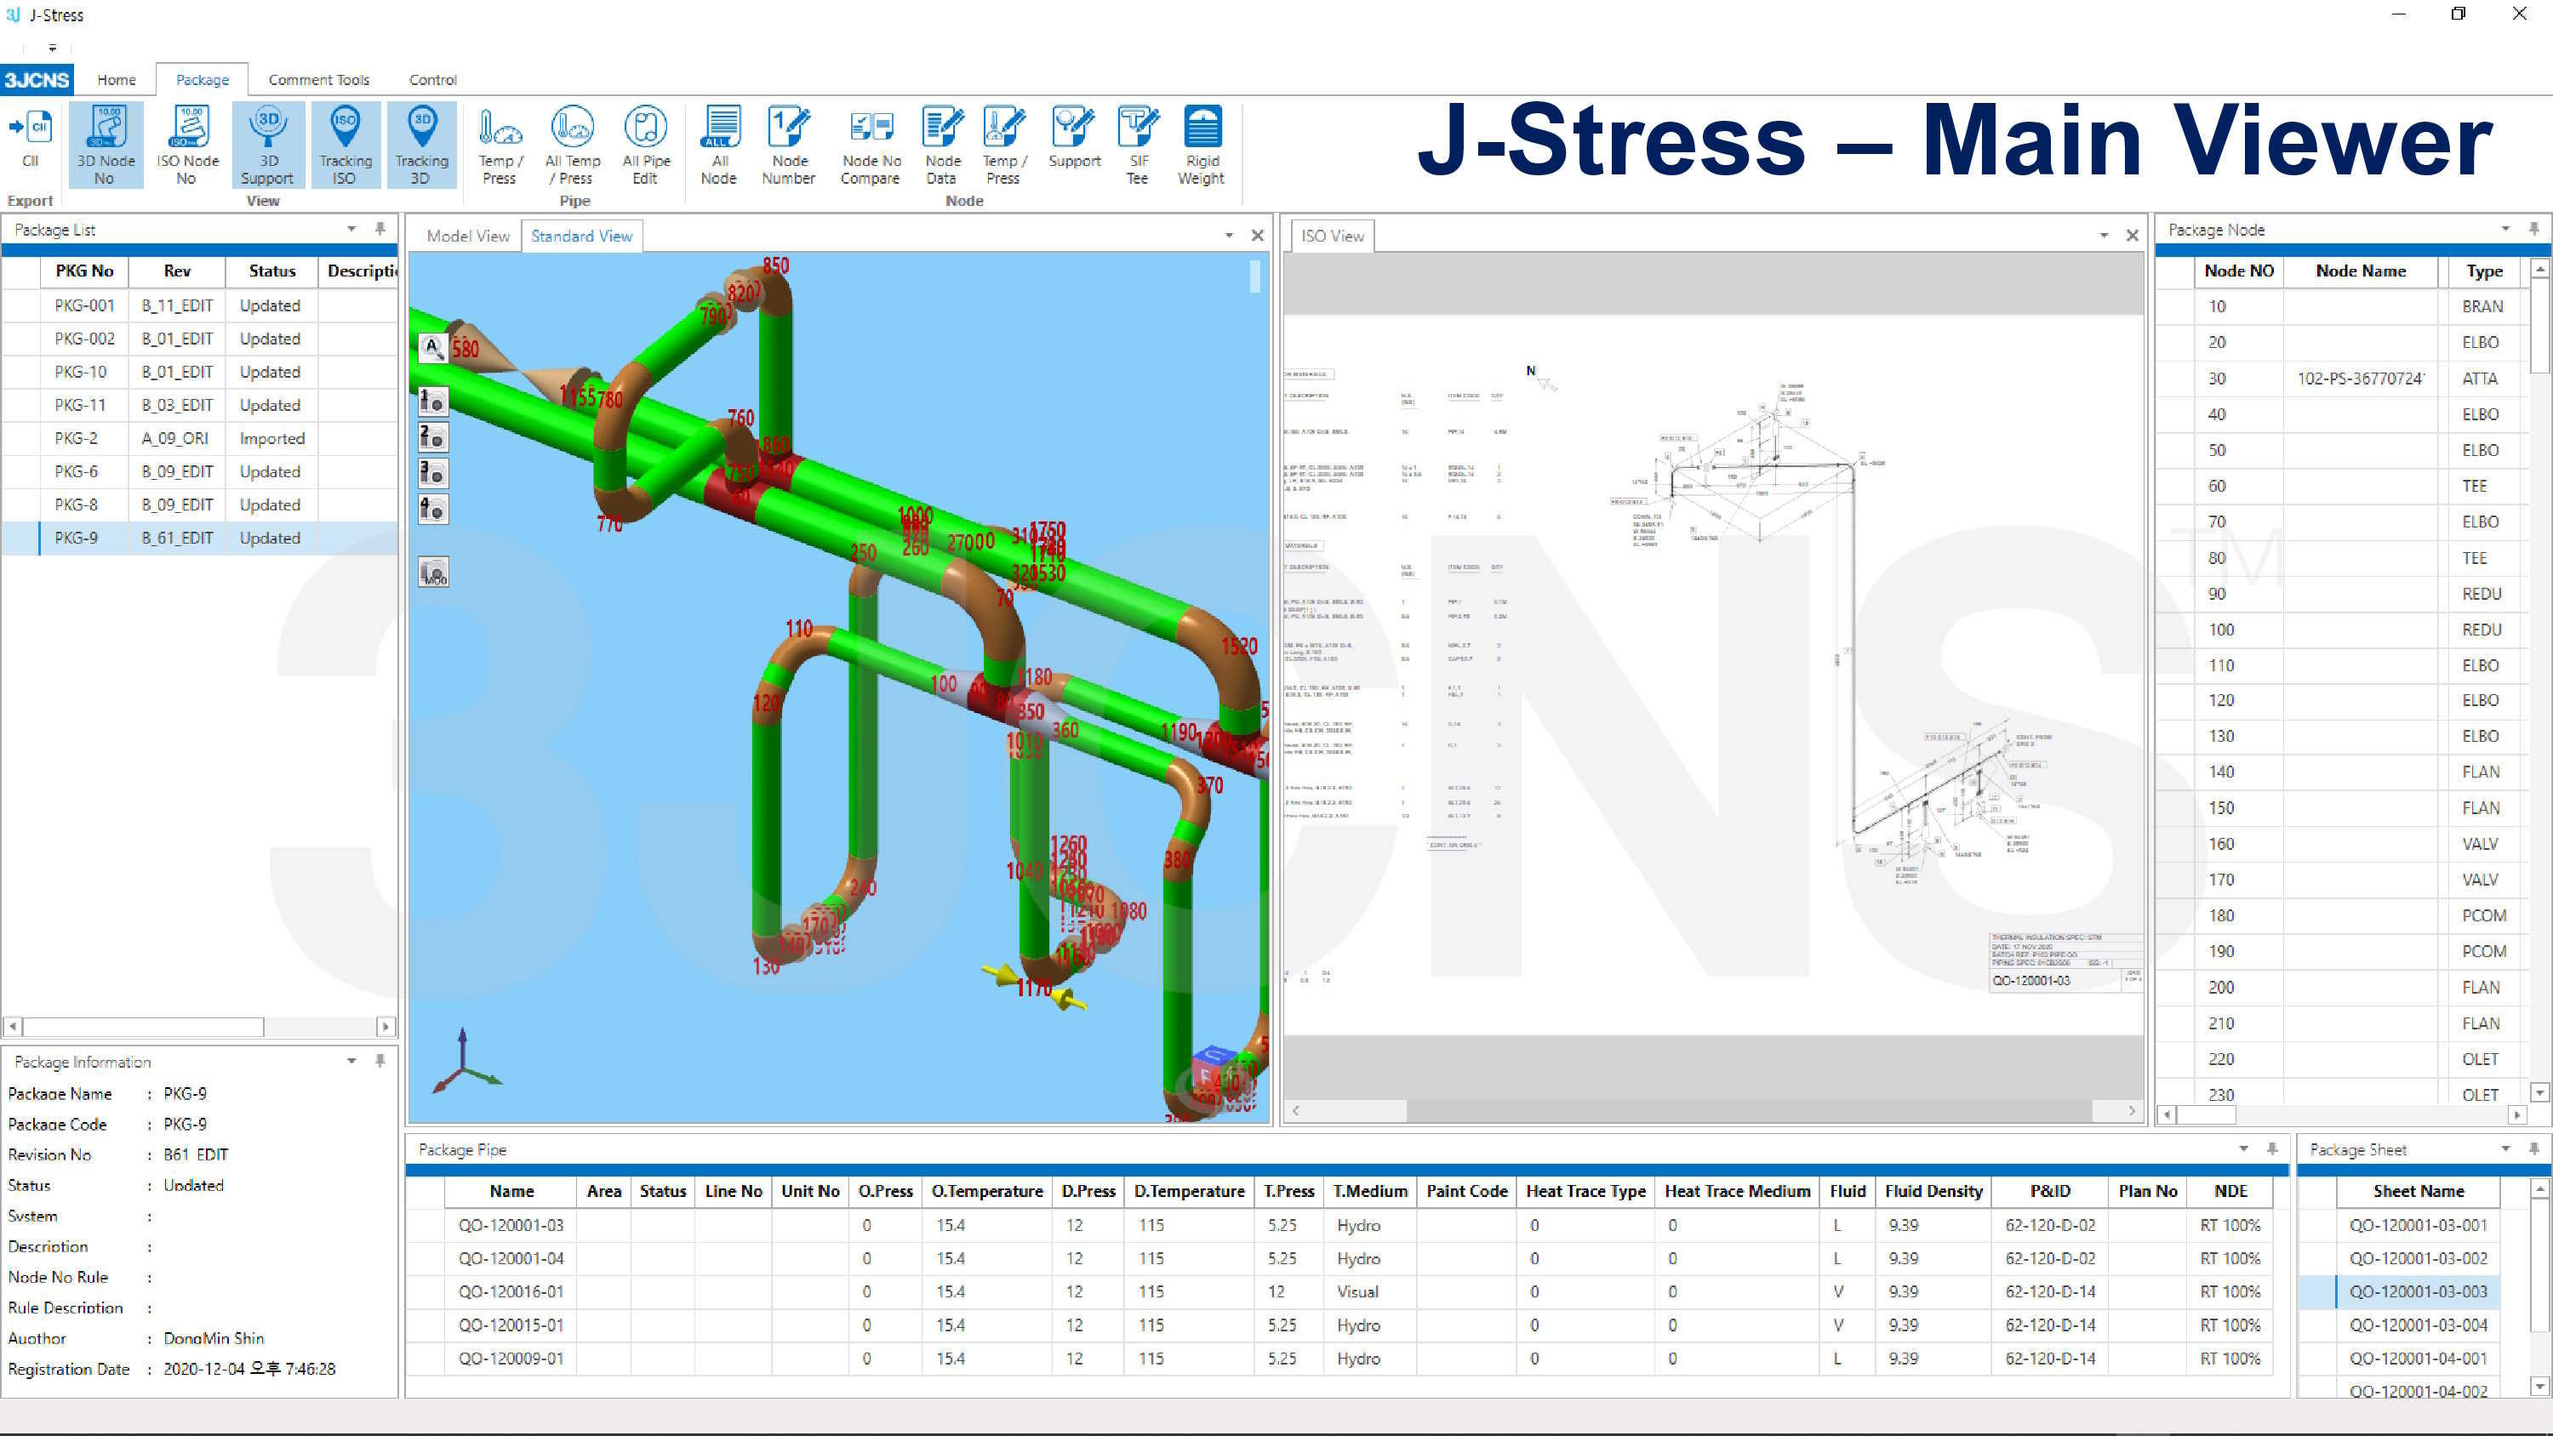
Task: Switch to the Home ribbon tab
Action: (117, 79)
